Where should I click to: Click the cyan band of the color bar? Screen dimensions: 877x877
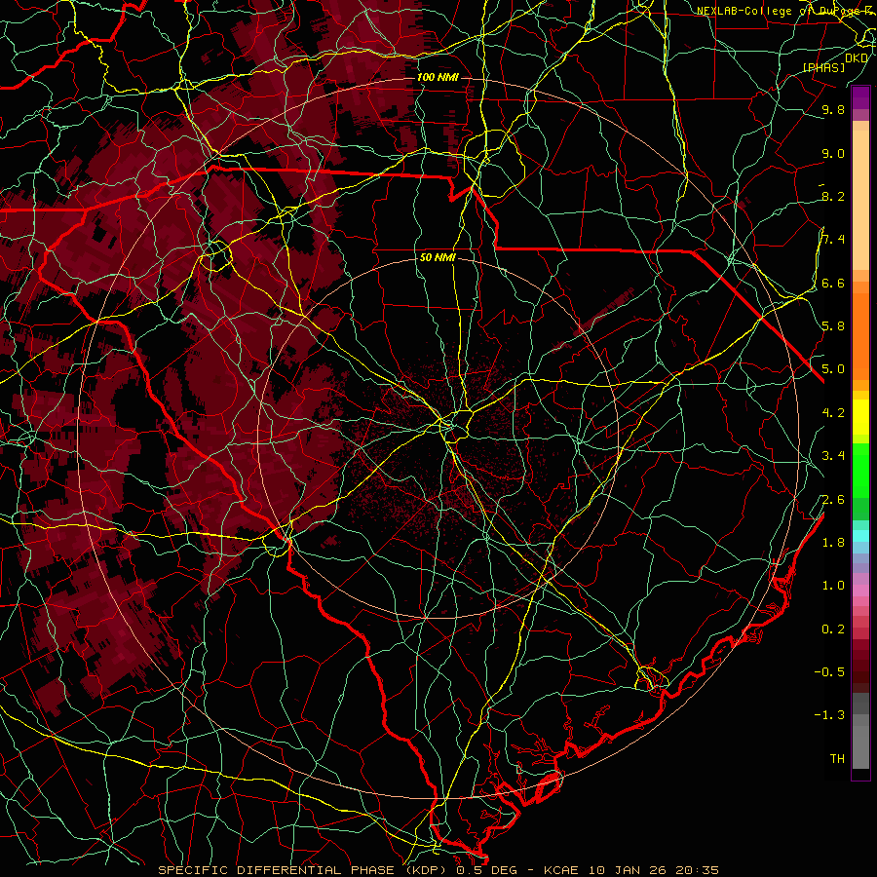860,536
